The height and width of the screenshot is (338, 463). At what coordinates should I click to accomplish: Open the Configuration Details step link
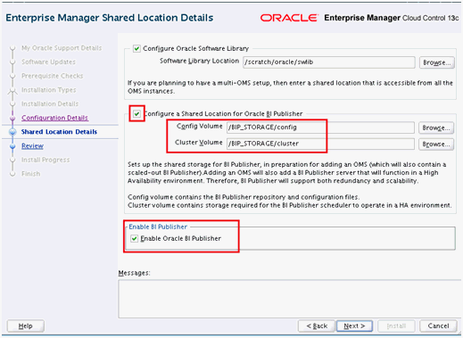(54, 118)
